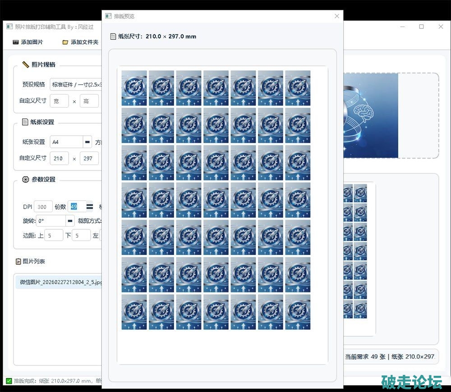The image size is (451, 392).
Task: Click the first photo in preview grid
Action: coord(134,88)
